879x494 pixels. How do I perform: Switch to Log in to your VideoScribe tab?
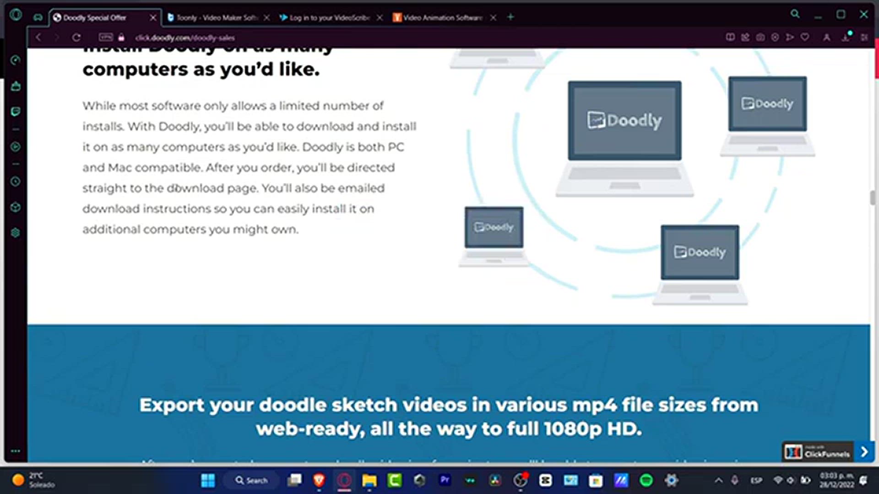pos(329,17)
